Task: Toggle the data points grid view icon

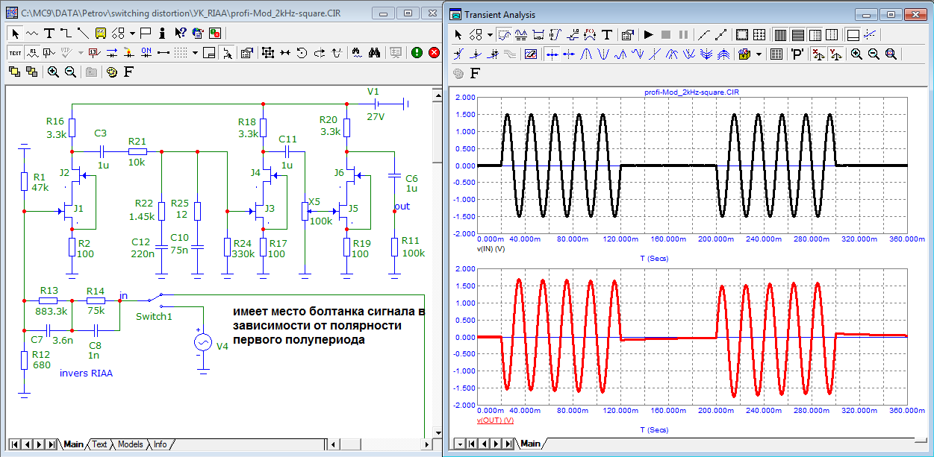Action: click(776, 54)
